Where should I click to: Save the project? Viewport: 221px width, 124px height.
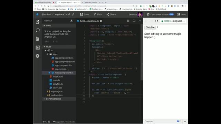pos(84,14)
